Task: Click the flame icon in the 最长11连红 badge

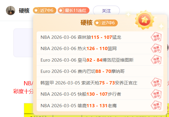Action: click(x=61, y=10)
